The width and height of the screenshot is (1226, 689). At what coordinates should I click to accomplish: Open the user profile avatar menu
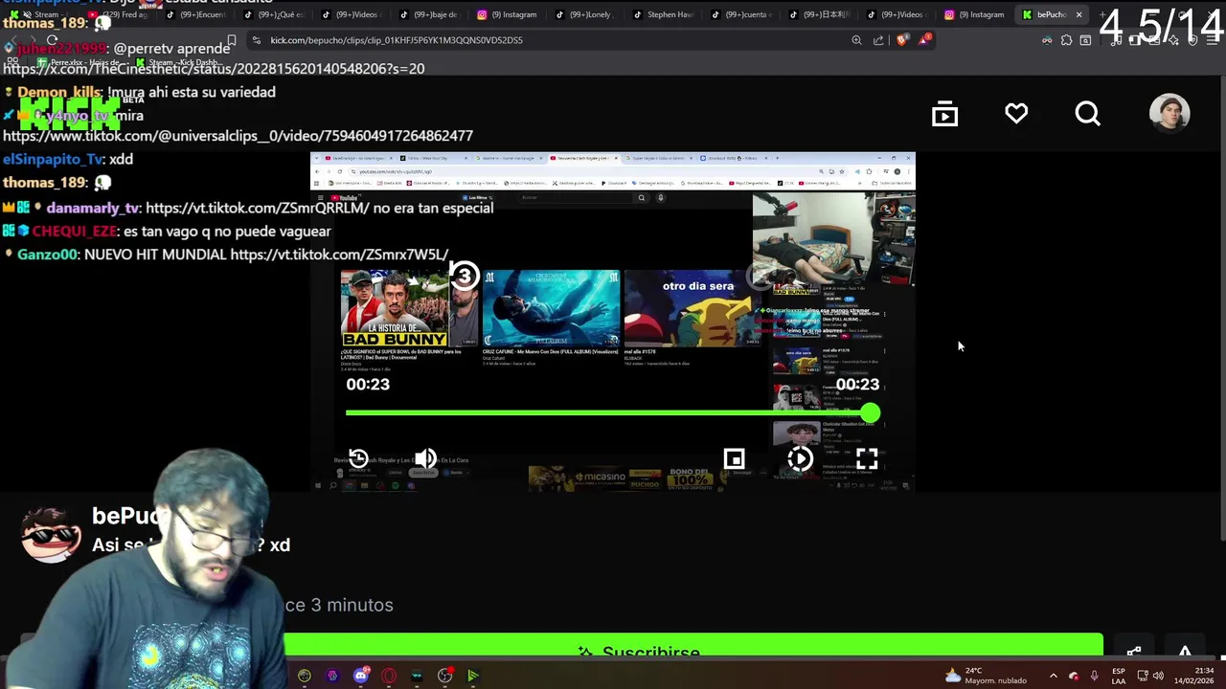[1169, 114]
